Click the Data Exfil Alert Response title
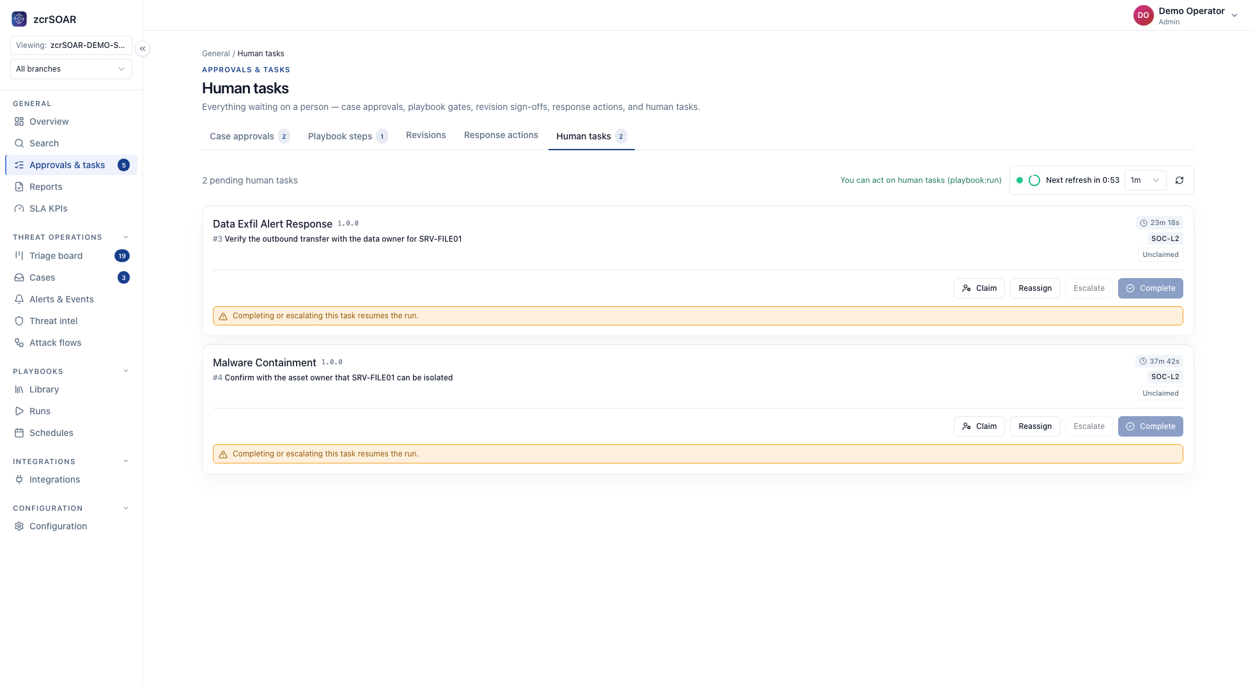 click(x=272, y=224)
